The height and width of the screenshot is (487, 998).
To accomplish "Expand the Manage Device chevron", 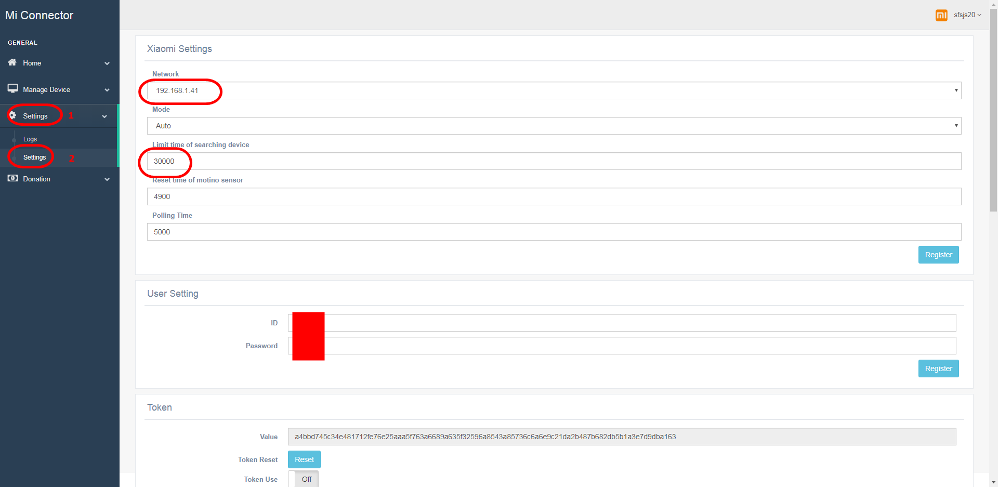I will [107, 90].
